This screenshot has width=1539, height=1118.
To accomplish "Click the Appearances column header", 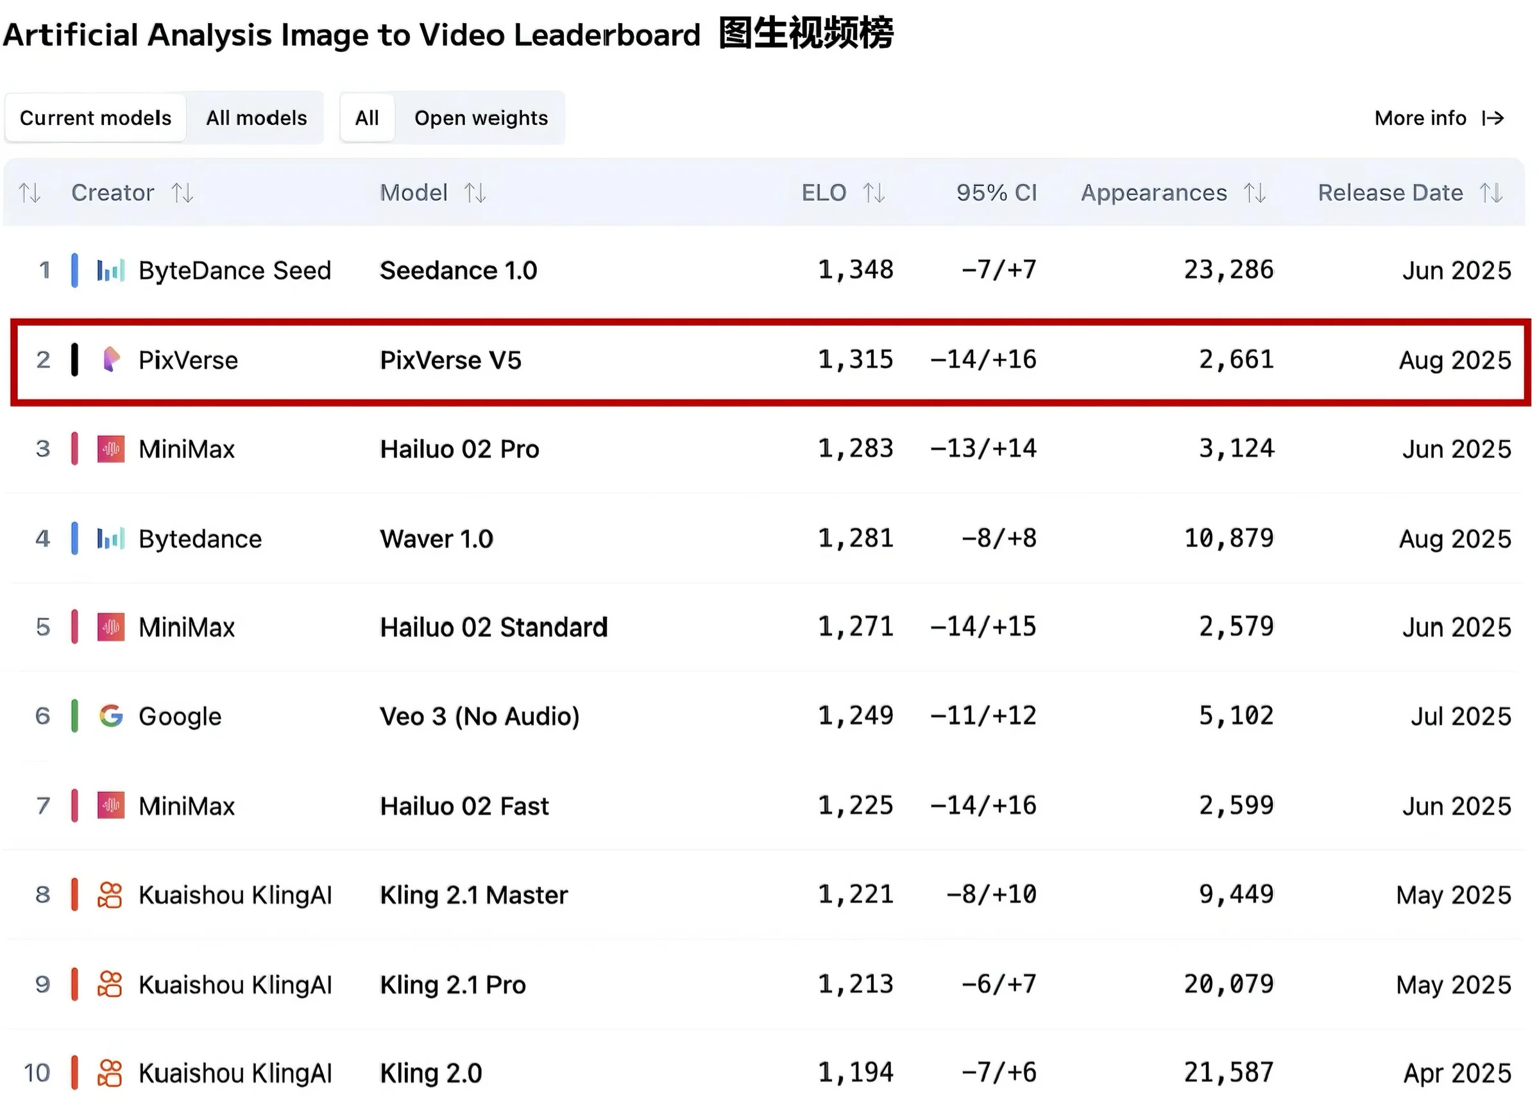I will point(1153,193).
